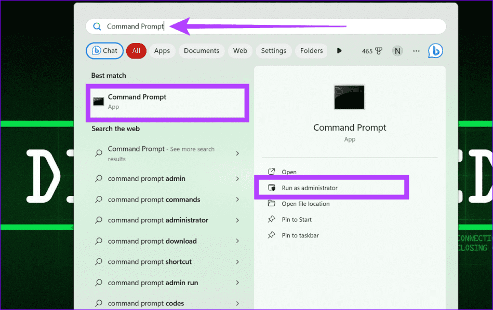The height and width of the screenshot is (310, 493).
Task: Expand chevron for 'command prompt admin run'
Action: tap(237, 283)
